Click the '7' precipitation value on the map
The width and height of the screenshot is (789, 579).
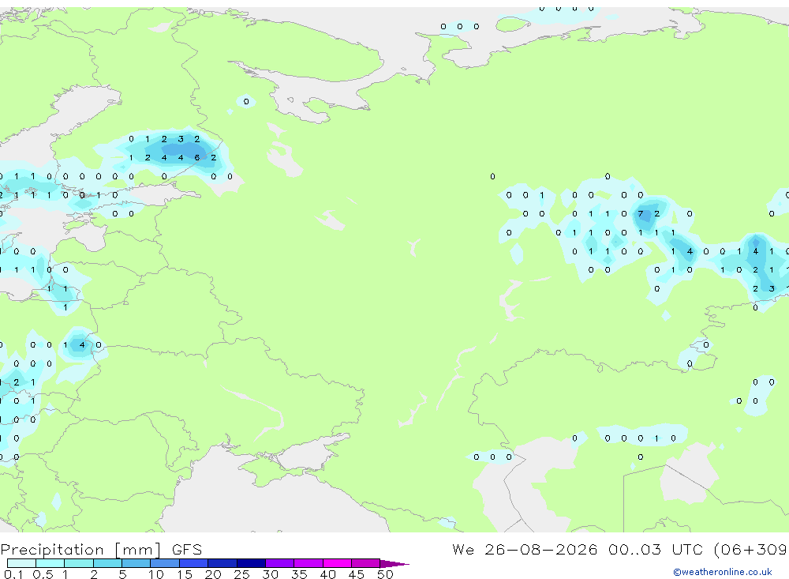[x=641, y=213]
